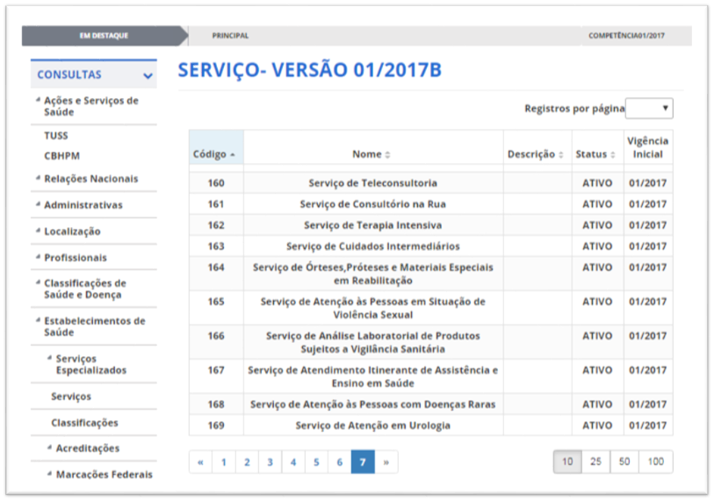Sort by Status column header
Image resolution: width=714 pixels, height=501 pixels.
click(596, 154)
